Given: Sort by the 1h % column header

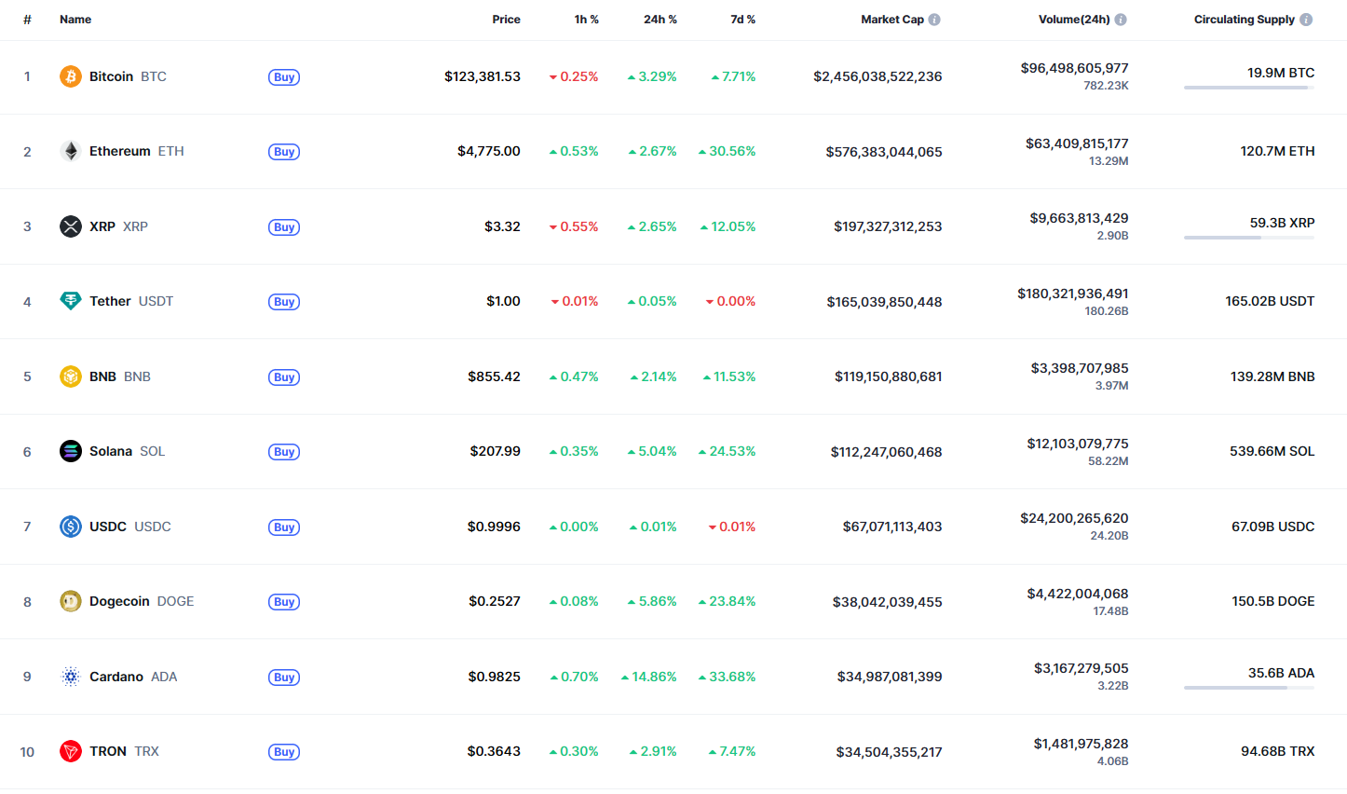Looking at the screenshot, I should click(x=587, y=20).
